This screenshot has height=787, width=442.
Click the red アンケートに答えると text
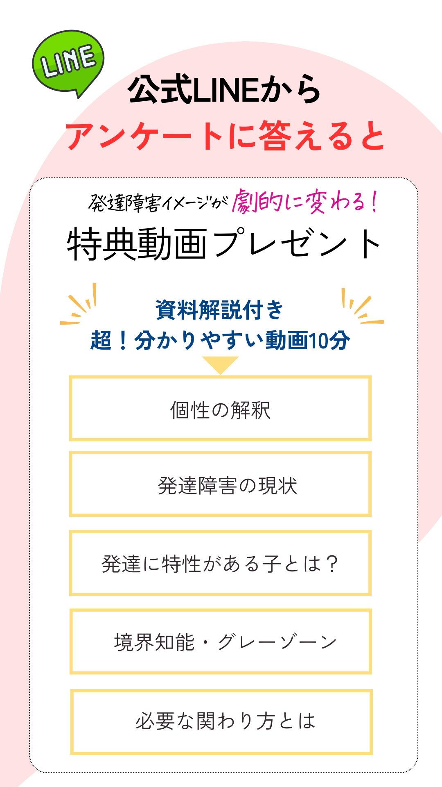point(225,136)
